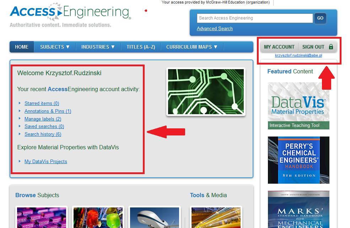The width and height of the screenshot is (350, 228).
Task: Select the colorful LED lights subject thumbnail
Action: (98, 217)
